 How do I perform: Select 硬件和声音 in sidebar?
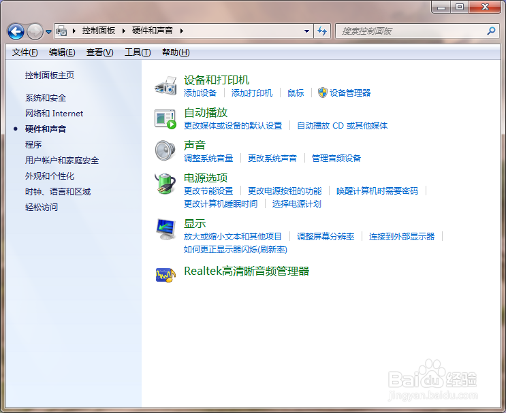46,129
